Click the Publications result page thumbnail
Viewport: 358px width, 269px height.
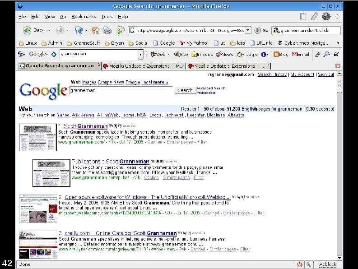point(51,173)
